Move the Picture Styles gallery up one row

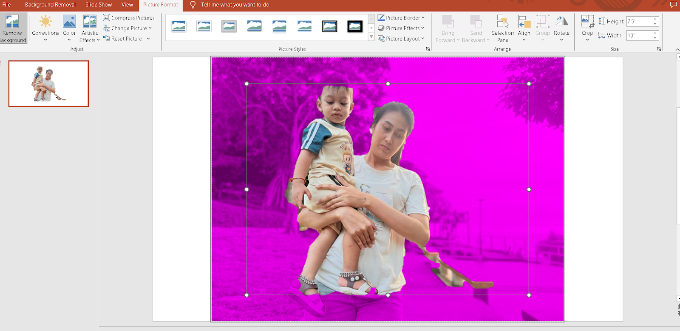(x=371, y=18)
